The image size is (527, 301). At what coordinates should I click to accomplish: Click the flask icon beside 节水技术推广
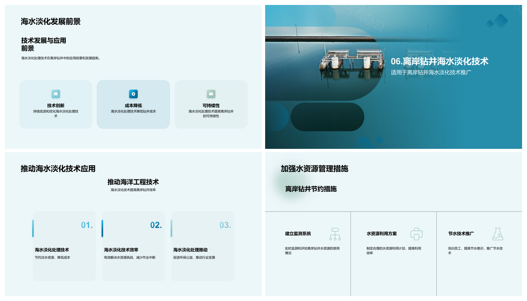click(498, 234)
